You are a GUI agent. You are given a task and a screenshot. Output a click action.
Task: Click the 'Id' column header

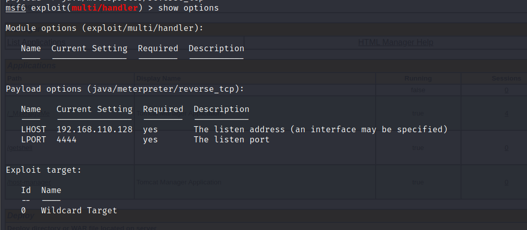26,190
